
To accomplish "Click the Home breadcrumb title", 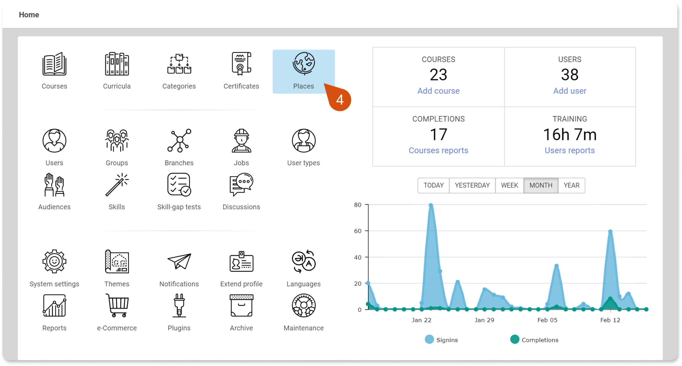I will coord(29,15).
